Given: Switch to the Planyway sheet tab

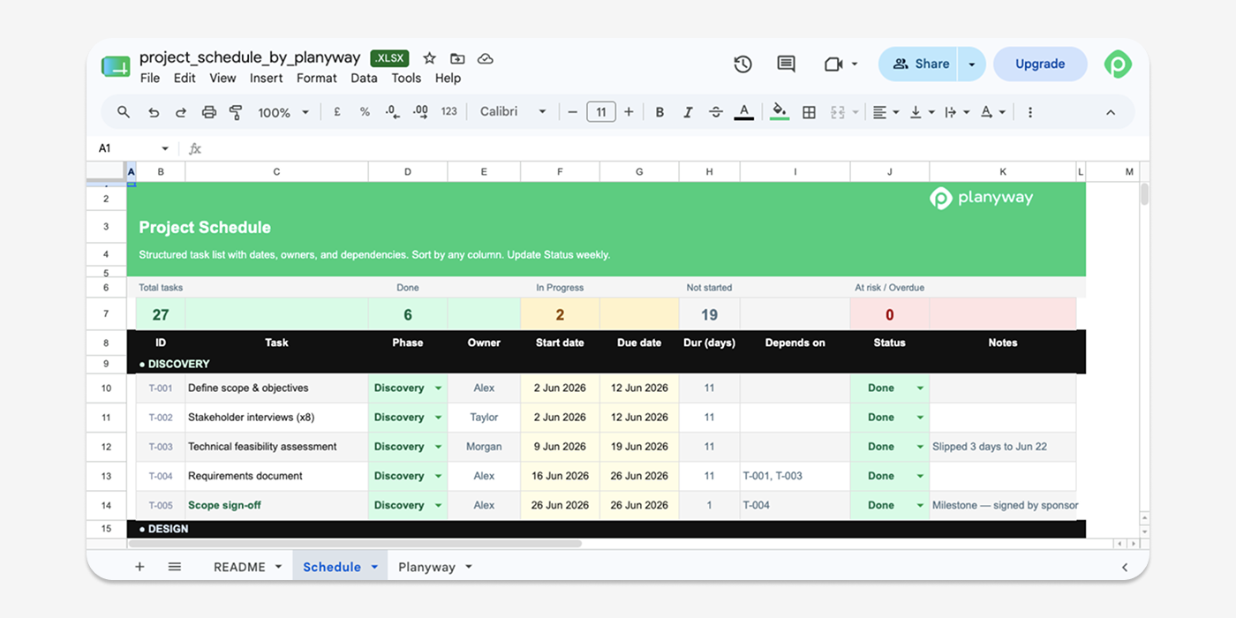Looking at the screenshot, I should 426,567.
